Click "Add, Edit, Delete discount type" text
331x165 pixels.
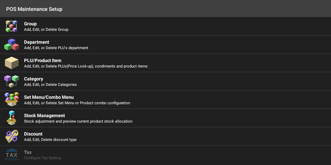(x=50, y=140)
